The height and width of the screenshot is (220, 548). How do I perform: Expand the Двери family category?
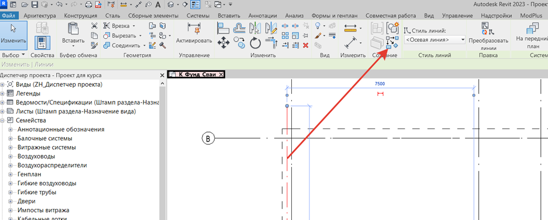click(x=11, y=201)
